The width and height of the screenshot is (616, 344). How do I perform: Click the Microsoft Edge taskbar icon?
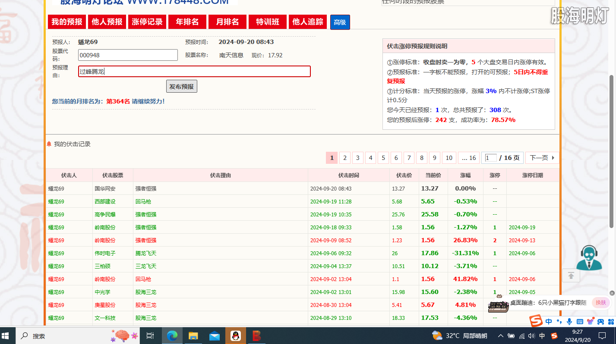[172, 336]
